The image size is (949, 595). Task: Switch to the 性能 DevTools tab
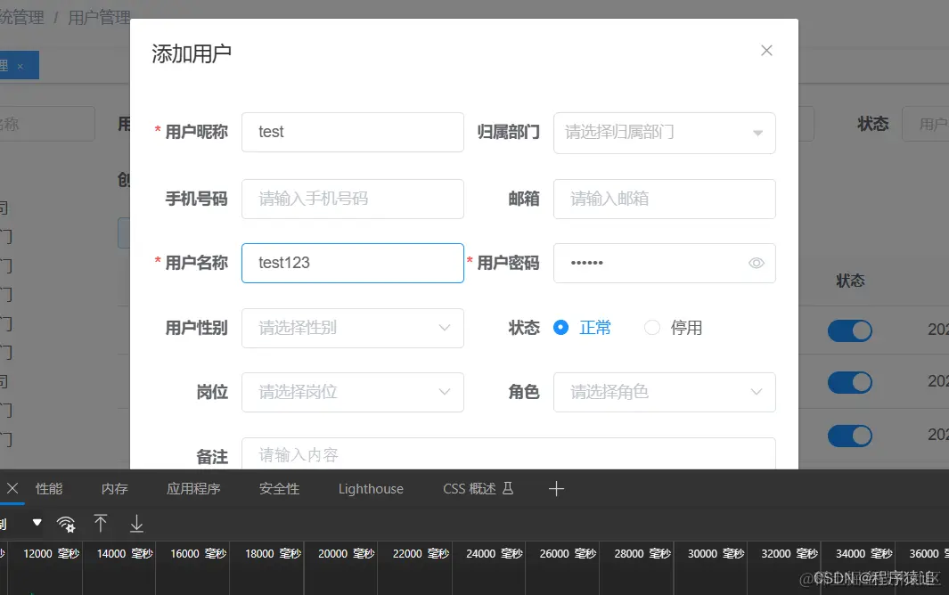(x=49, y=488)
